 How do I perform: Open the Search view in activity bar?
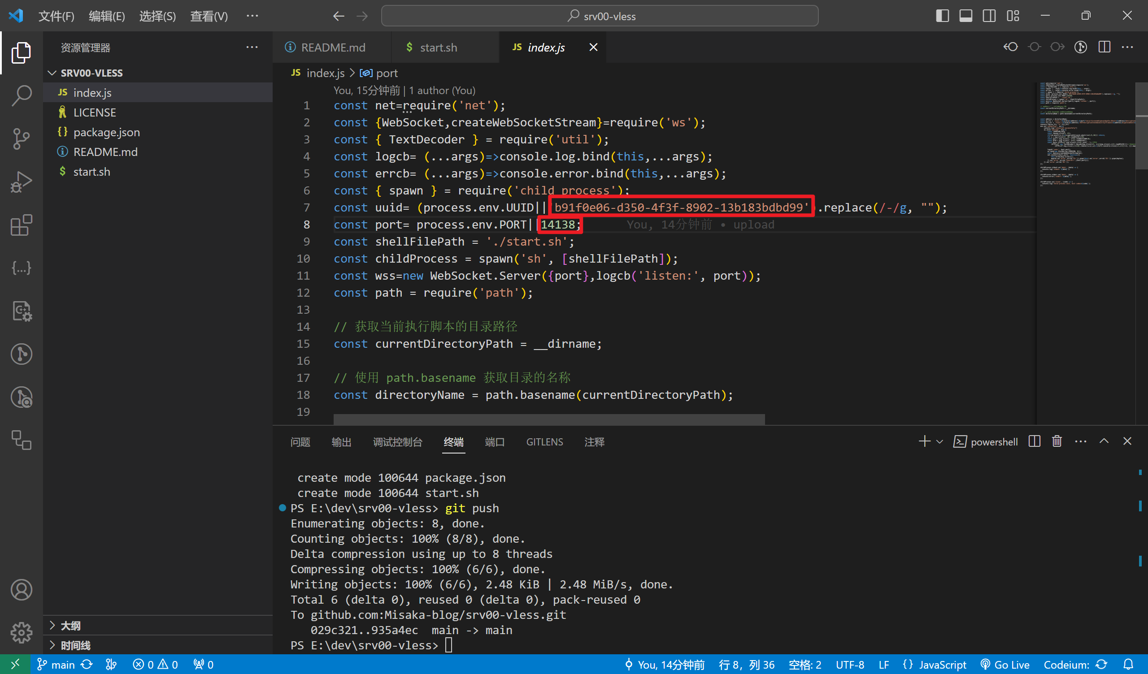click(22, 95)
